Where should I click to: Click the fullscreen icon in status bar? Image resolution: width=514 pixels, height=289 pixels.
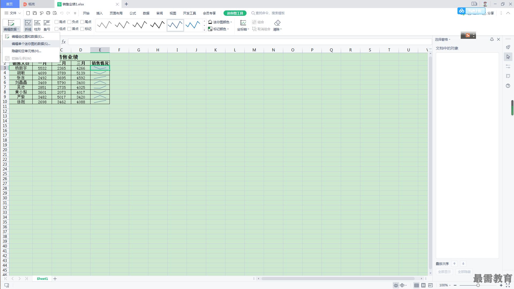(508, 285)
